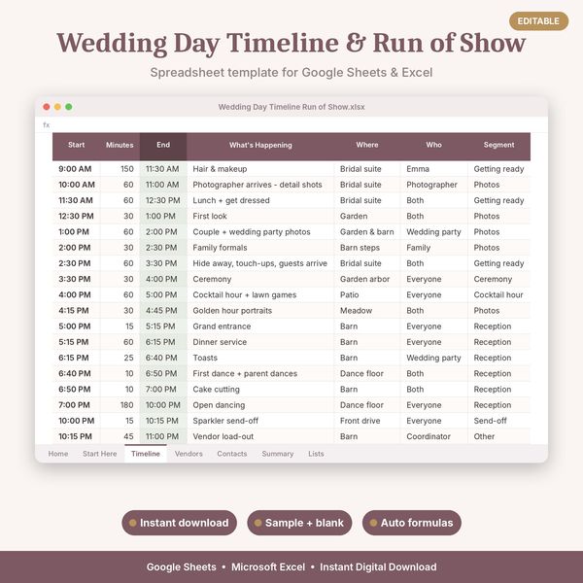Click the 6:40 PM end time cell
The height and width of the screenshot is (583, 583).
pos(163,358)
